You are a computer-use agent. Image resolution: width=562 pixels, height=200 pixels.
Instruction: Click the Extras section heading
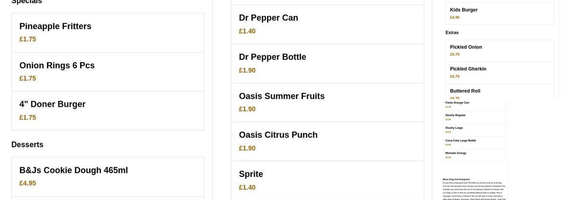click(452, 32)
